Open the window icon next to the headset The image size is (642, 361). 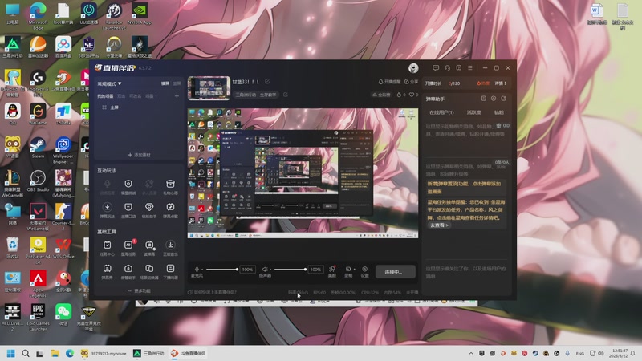tap(458, 68)
